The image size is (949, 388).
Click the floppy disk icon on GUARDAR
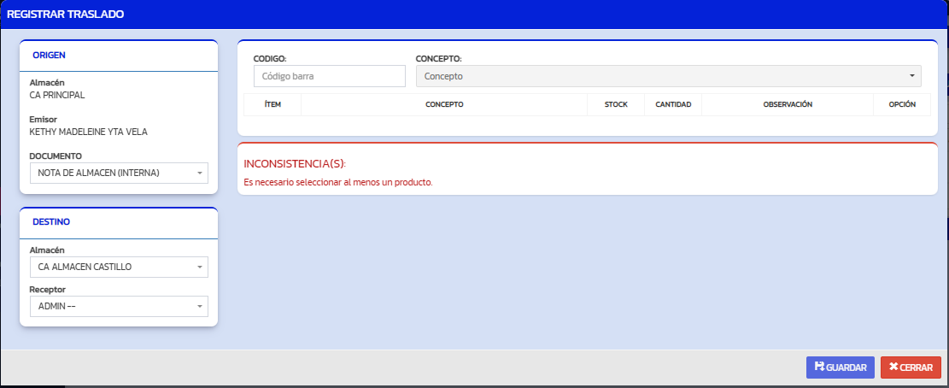pyautogui.click(x=820, y=367)
